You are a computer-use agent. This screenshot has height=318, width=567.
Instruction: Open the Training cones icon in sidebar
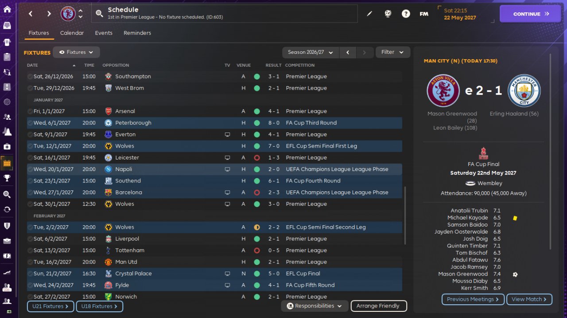click(x=7, y=131)
